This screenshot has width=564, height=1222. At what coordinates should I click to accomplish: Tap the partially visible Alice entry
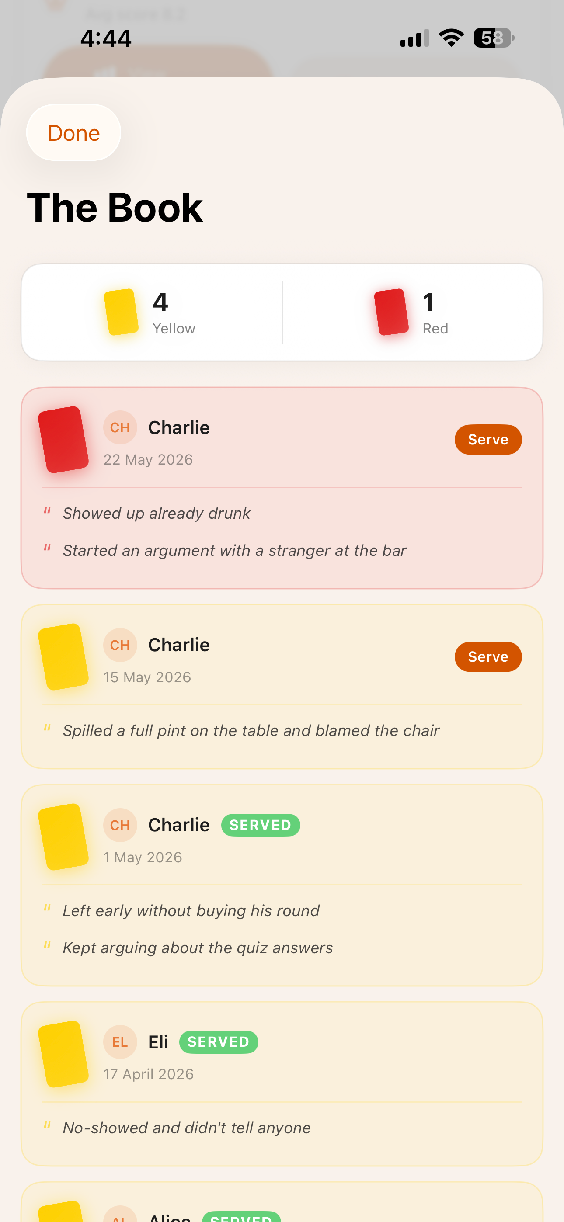[282, 1202]
